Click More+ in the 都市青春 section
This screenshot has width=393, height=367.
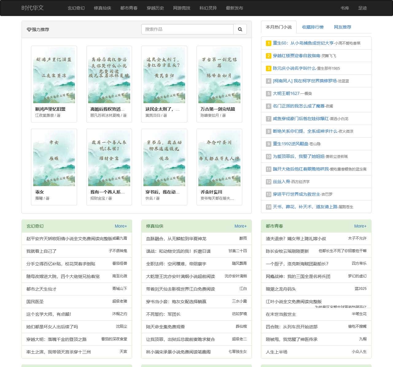(x=360, y=226)
